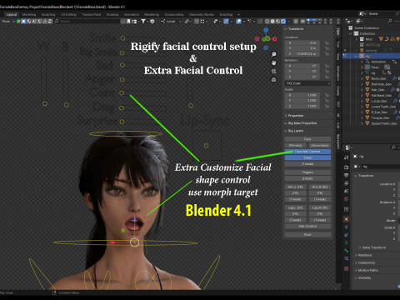
Task: Click the viewport zoom magnifier gizmo
Action: pyautogui.click(x=273, y=54)
